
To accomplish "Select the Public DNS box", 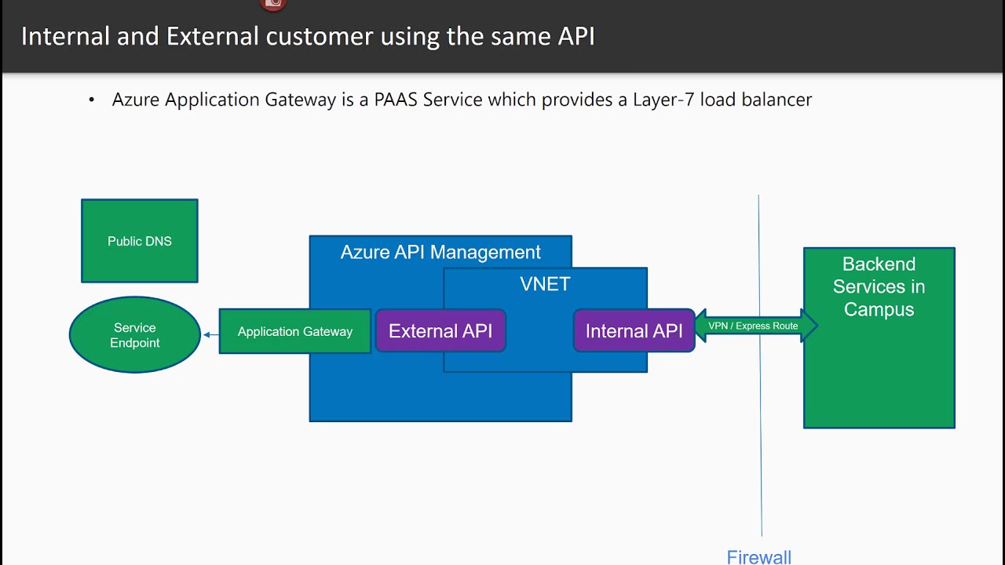I will click(140, 241).
